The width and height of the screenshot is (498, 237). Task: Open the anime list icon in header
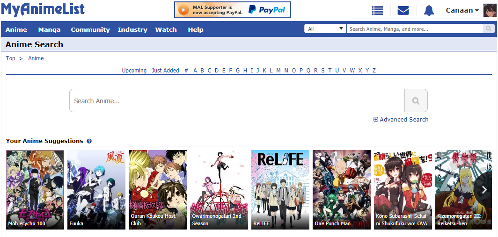coord(377,10)
